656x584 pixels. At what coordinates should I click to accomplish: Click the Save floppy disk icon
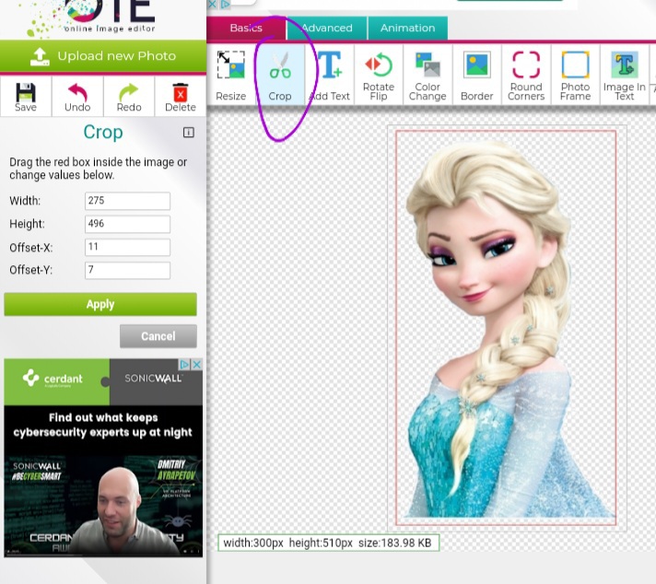[x=26, y=96]
